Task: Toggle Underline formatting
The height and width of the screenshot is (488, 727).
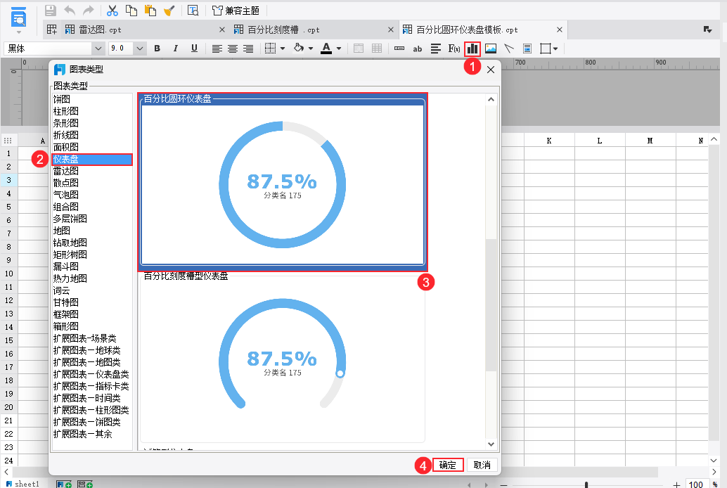Action: click(194, 49)
